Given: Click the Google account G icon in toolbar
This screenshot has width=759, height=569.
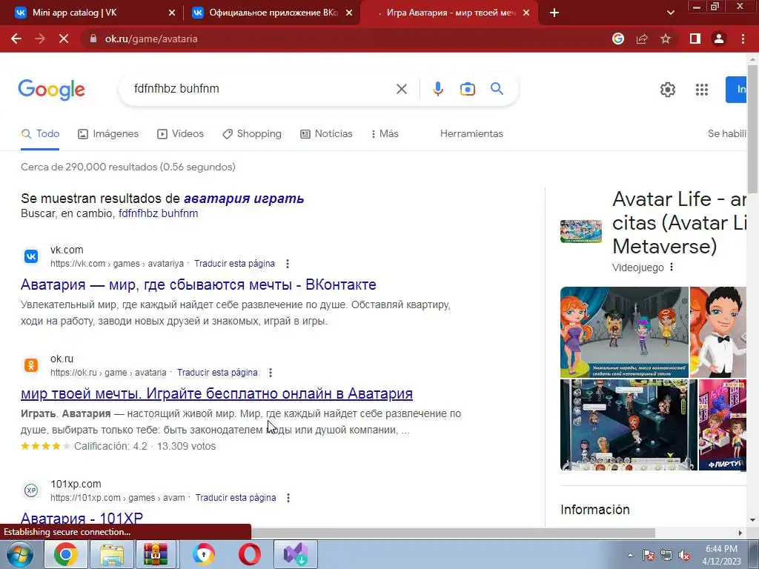Looking at the screenshot, I should (x=618, y=39).
